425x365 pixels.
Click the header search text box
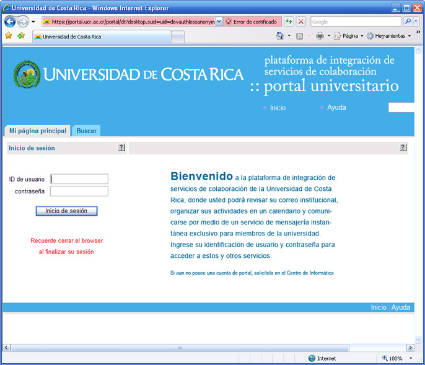click(401, 107)
